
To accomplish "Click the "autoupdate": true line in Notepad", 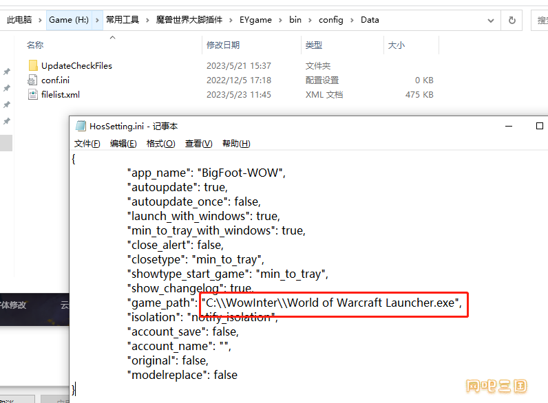I will (177, 187).
